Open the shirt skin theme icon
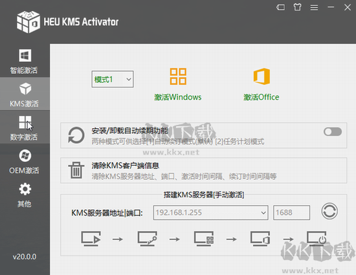Image resolution: width=356 pixels, height=275 pixels. click(x=298, y=7)
